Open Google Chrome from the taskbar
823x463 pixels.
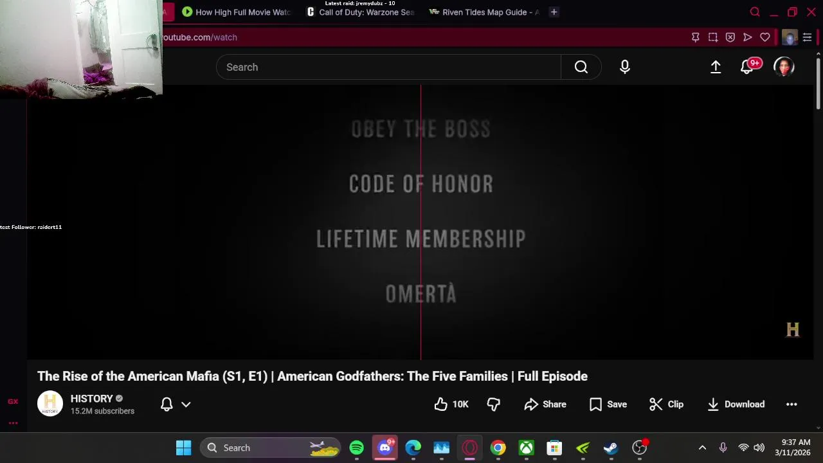click(498, 448)
